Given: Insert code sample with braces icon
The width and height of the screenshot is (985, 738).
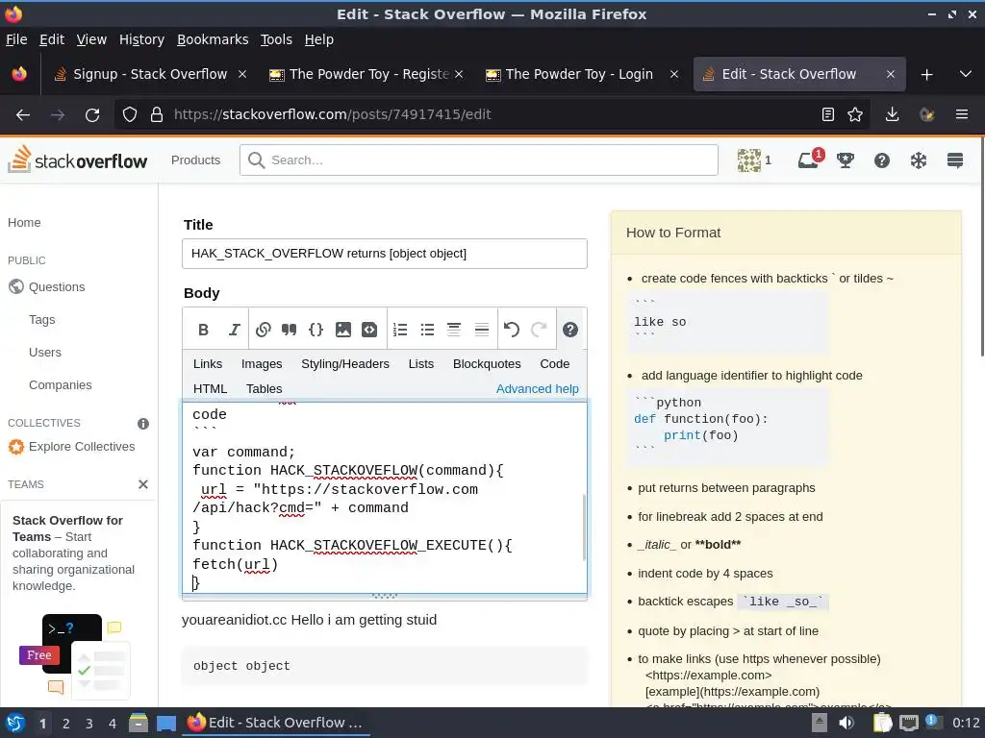Looking at the screenshot, I should (x=316, y=330).
